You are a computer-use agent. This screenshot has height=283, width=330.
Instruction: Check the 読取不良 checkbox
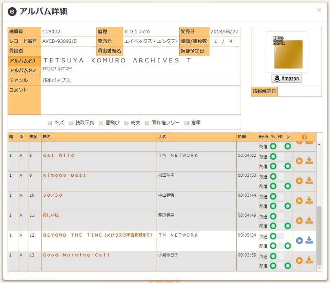click(71, 123)
